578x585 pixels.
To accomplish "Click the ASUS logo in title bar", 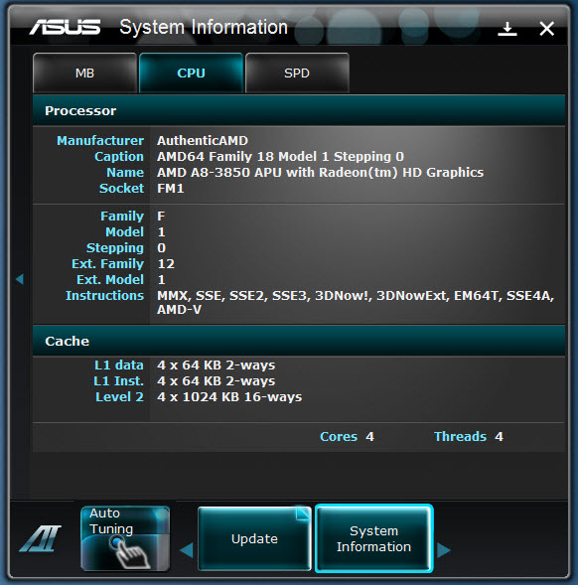I will click(x=65, y=27).
